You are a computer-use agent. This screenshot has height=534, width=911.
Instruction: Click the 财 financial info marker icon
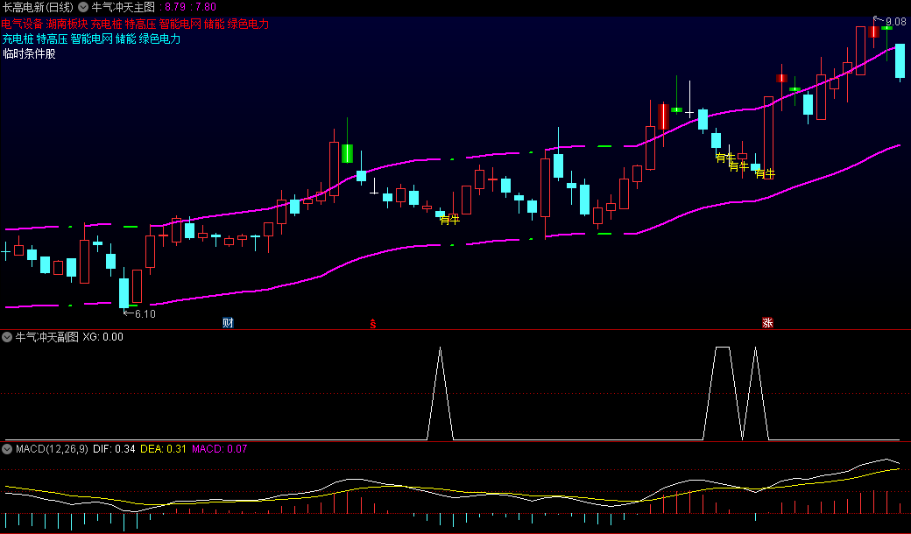(x=228, y=323)
